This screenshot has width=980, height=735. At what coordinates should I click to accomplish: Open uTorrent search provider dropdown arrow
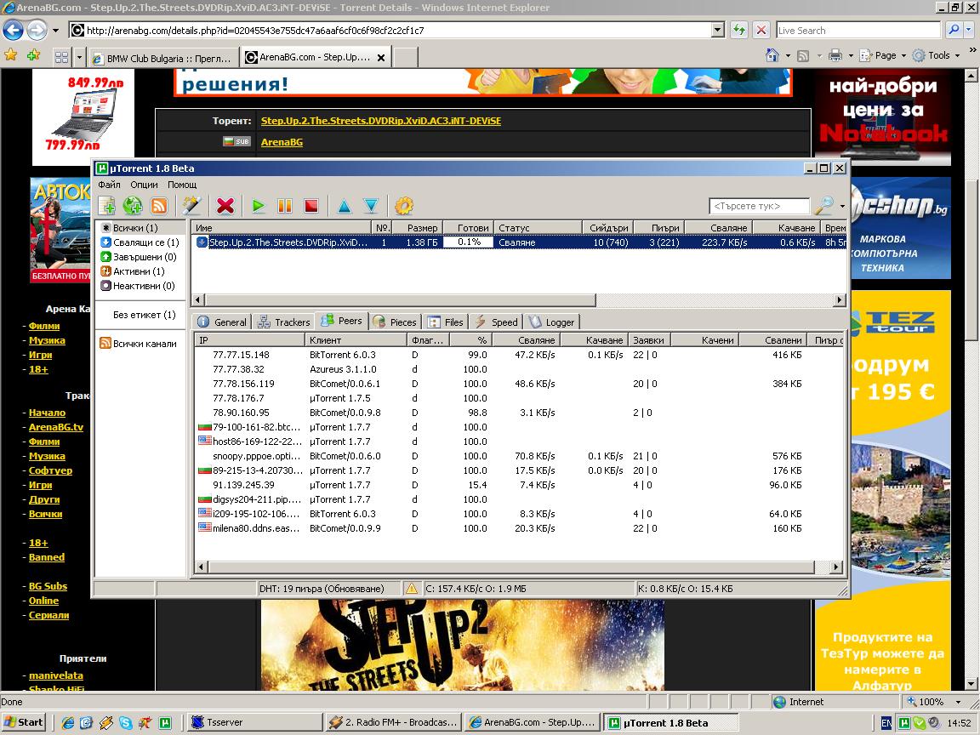(842, 206)
